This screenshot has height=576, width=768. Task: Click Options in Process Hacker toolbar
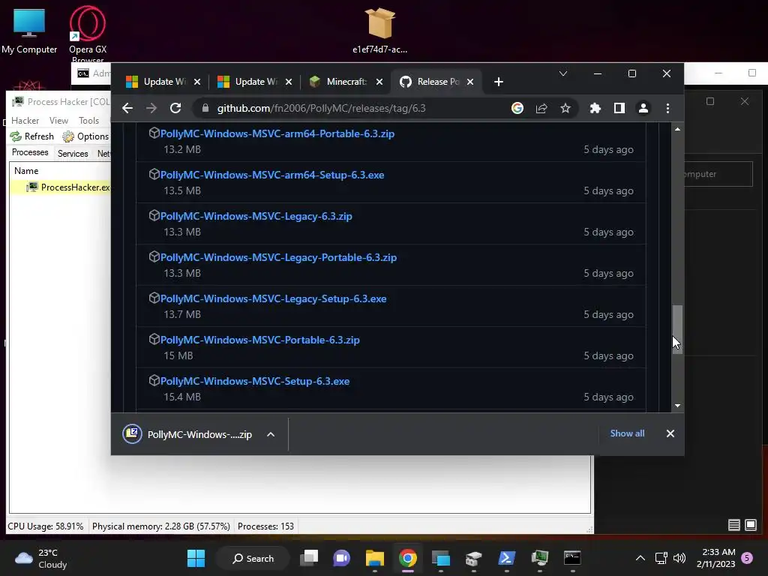click(x=85, y=136)
